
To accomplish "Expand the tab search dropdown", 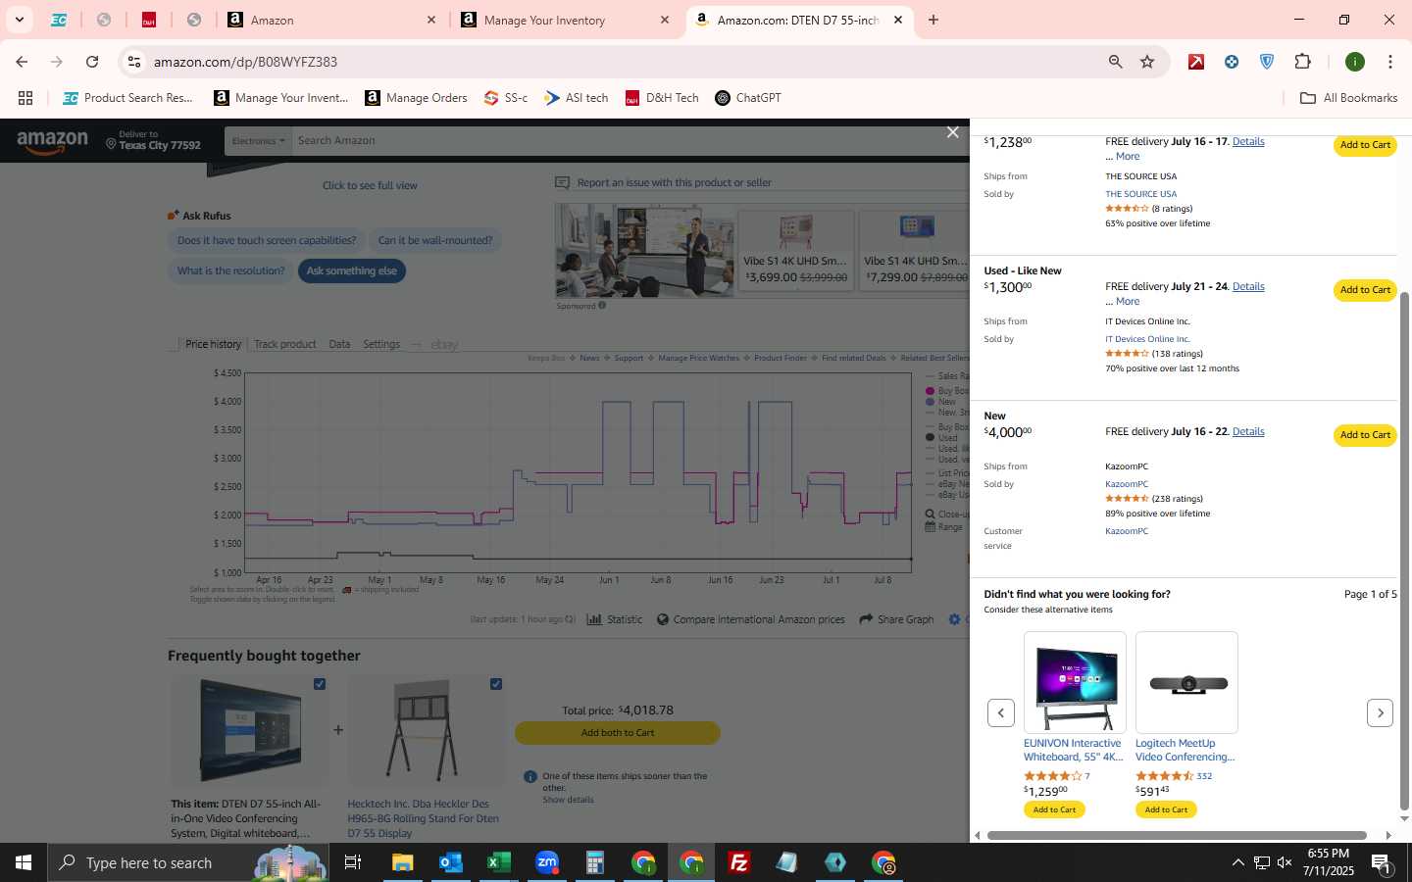I will pyautogui.click(x=19, y=20).
